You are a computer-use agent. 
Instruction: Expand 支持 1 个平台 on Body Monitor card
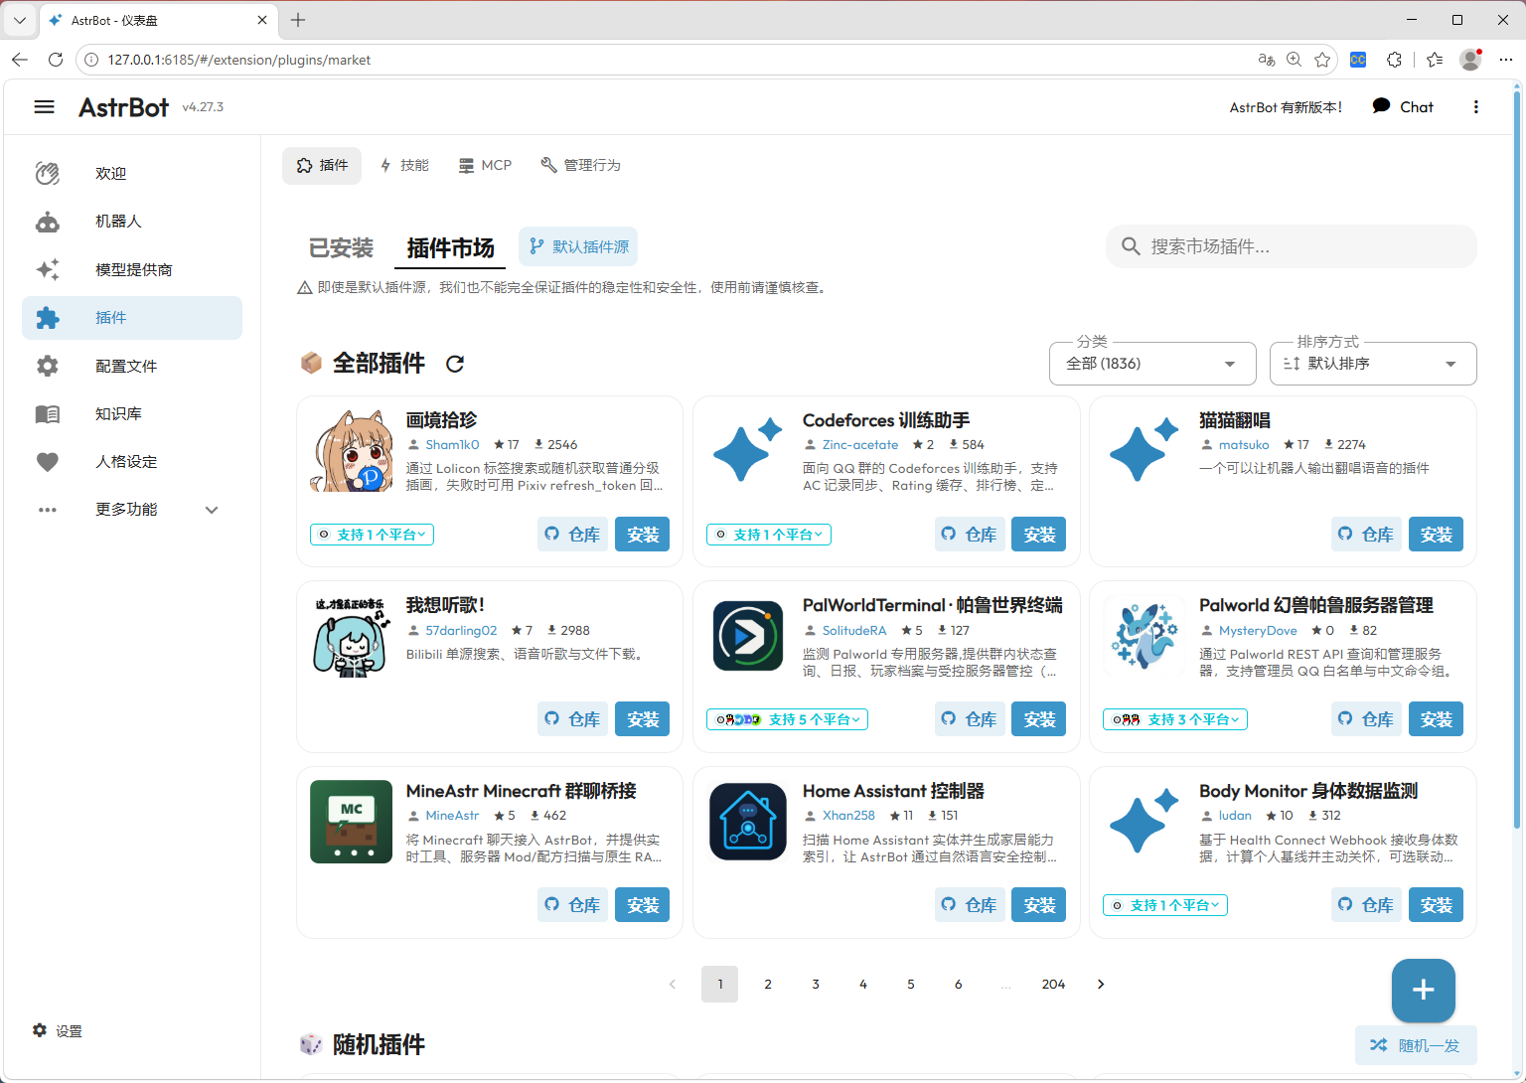tap(1165, 905)
